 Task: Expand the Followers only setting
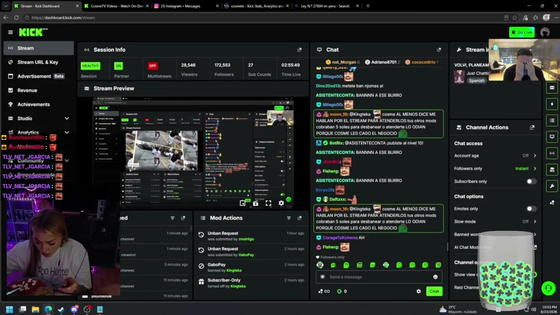[535, 168]
